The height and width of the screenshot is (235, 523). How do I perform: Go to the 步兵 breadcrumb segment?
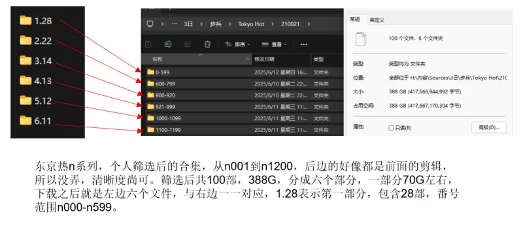pyautogui.click(x=216, y=24)
